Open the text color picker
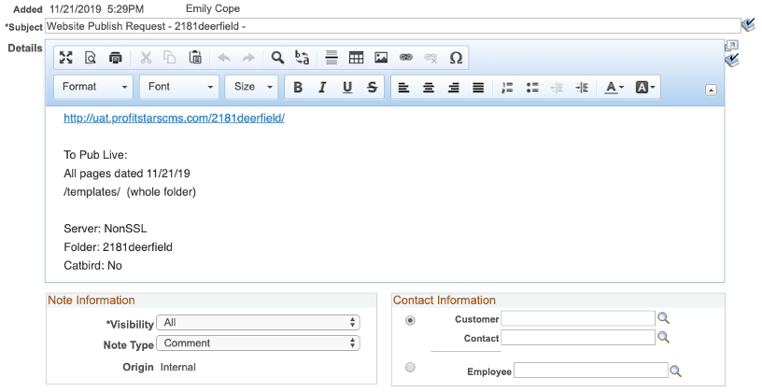The image size is (762, 392). [x=614, y=87]
